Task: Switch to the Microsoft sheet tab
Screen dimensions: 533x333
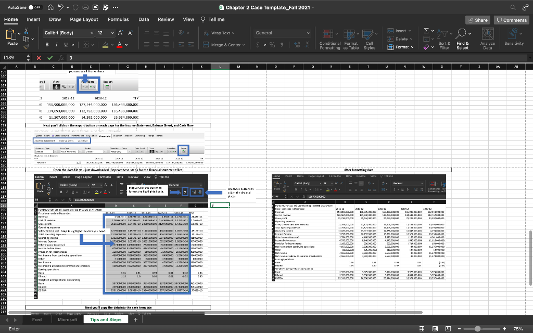Action: point(67,319)
